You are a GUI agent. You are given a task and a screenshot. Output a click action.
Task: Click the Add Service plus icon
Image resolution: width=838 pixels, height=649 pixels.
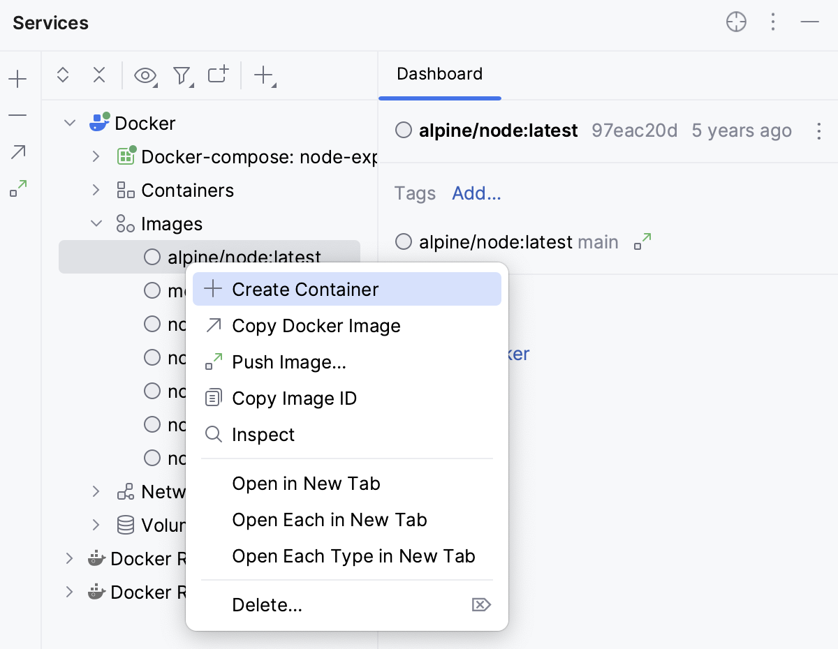click(x=263, y=75)
